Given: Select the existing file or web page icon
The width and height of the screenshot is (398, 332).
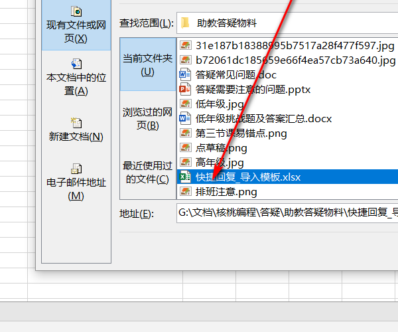Looking at the screenshot, I should (x=76, y=11).
